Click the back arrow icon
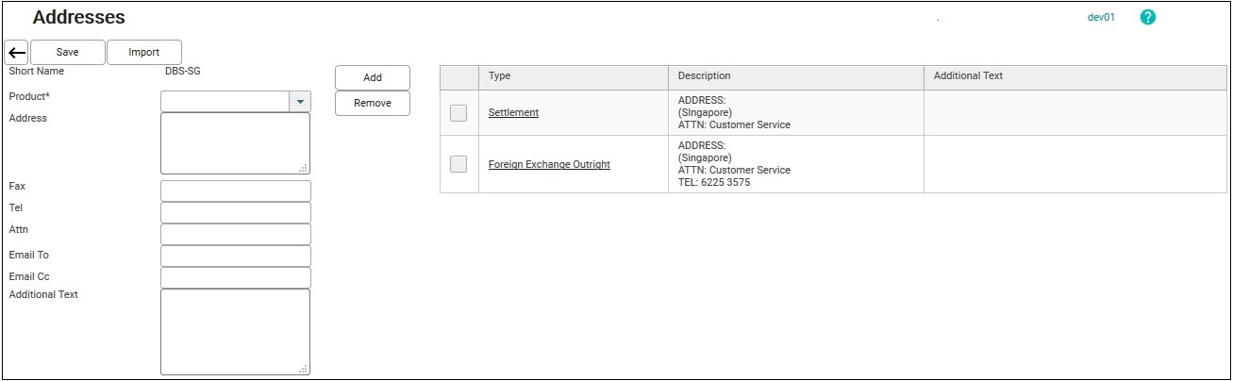The image size is (1233, 381). [16, 53]
